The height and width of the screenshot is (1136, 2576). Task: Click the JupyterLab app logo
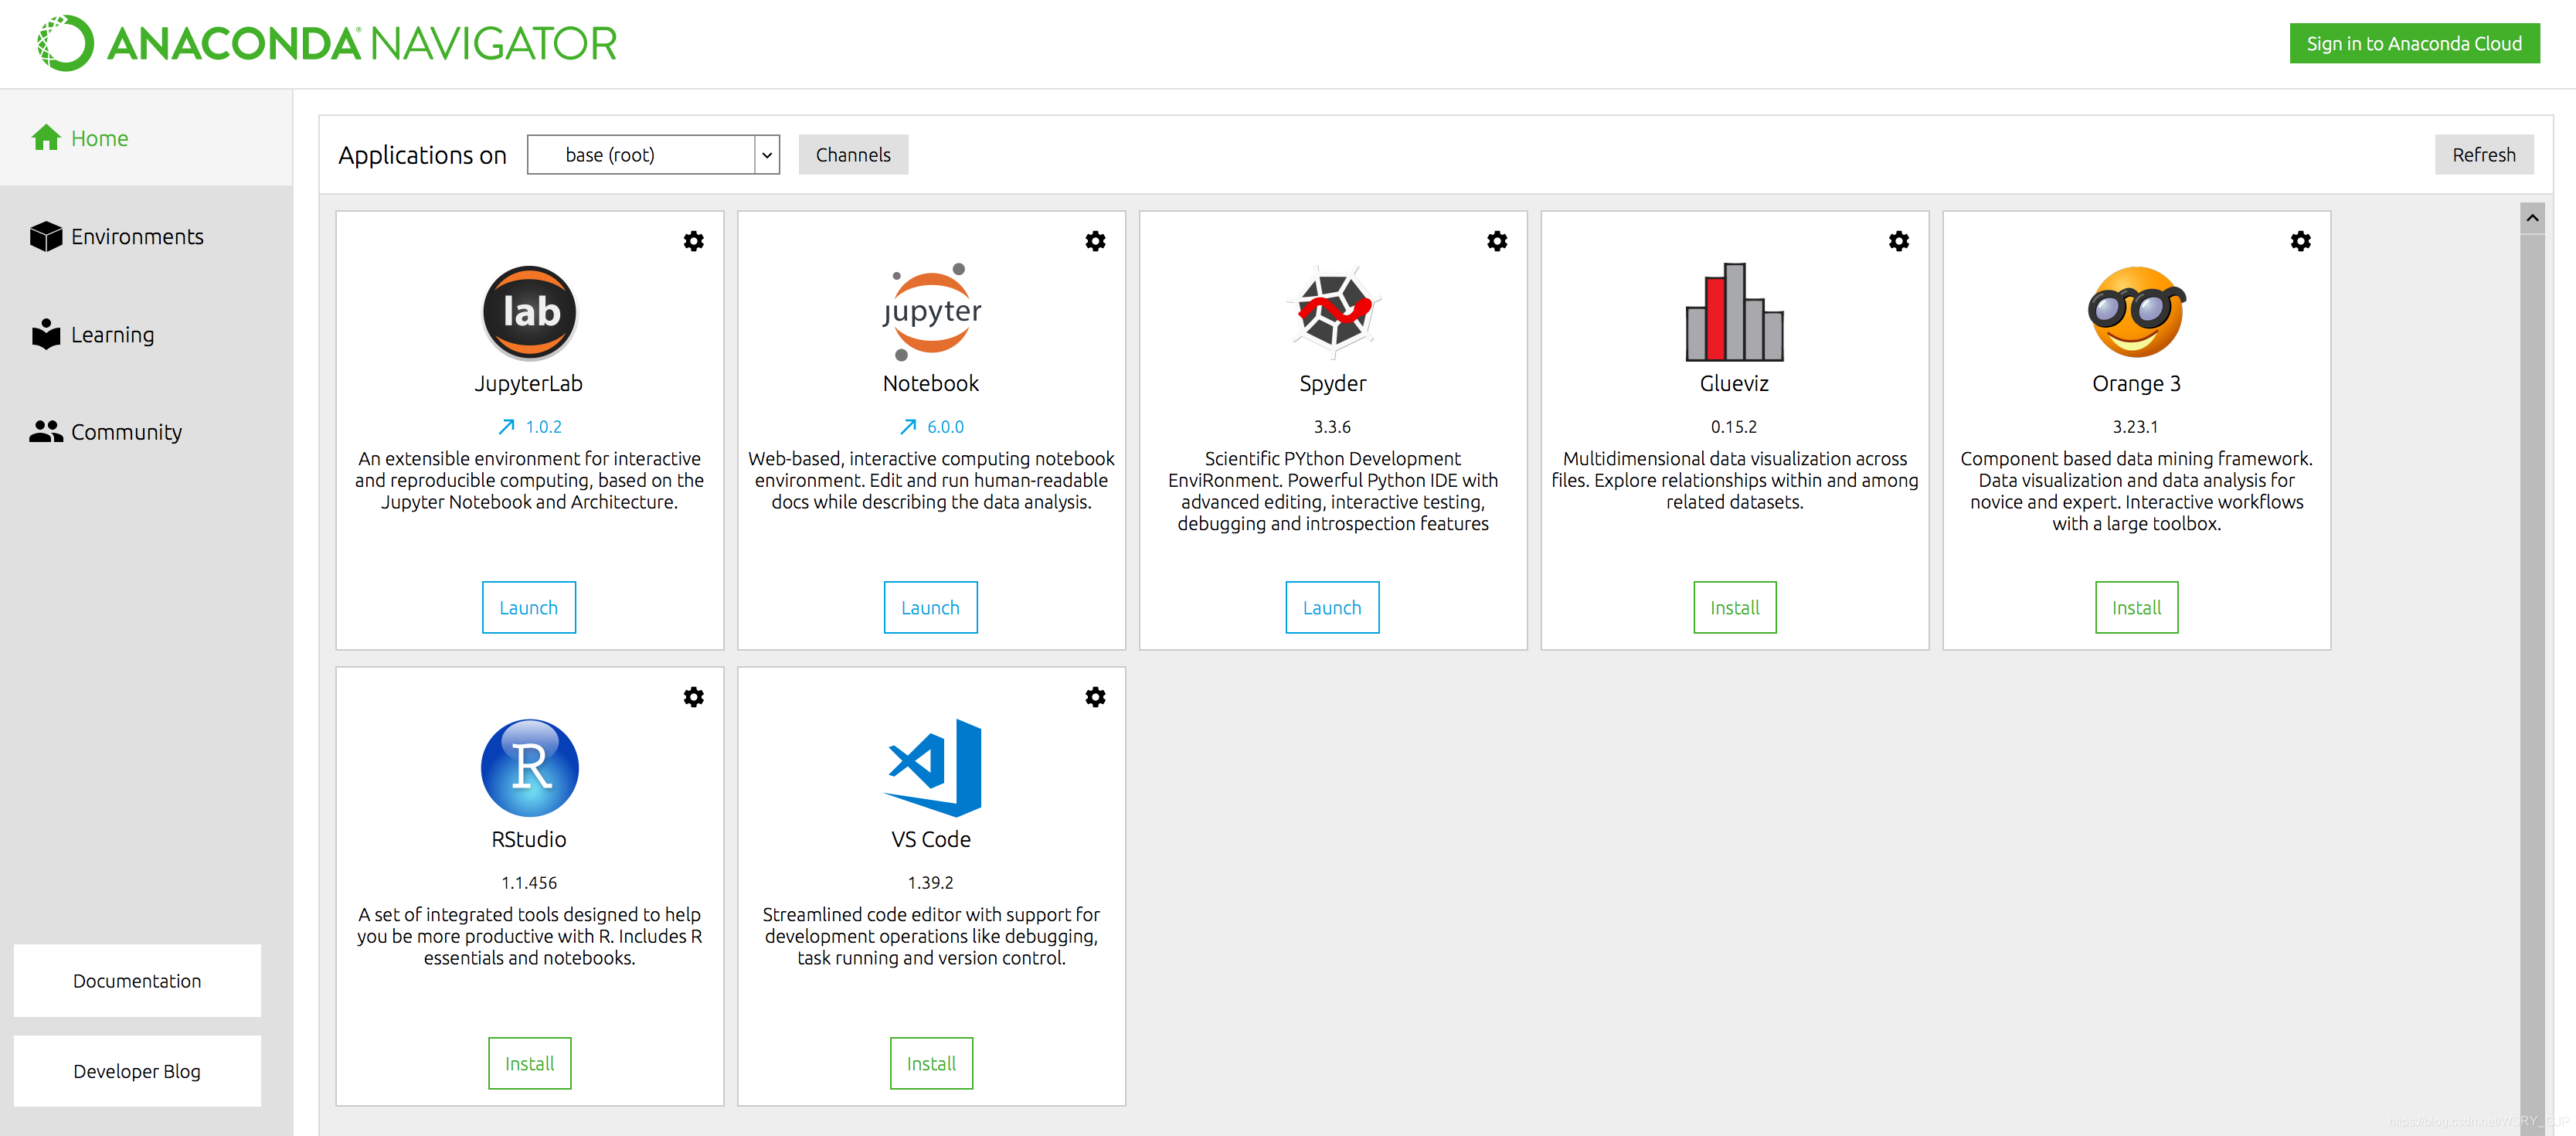[x=529, y=312]
